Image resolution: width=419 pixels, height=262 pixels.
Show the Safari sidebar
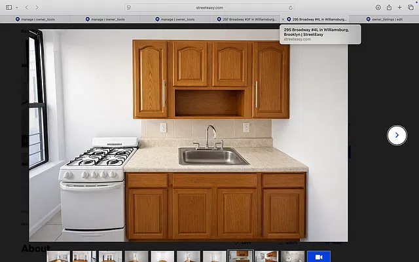[x=9, y=7]
